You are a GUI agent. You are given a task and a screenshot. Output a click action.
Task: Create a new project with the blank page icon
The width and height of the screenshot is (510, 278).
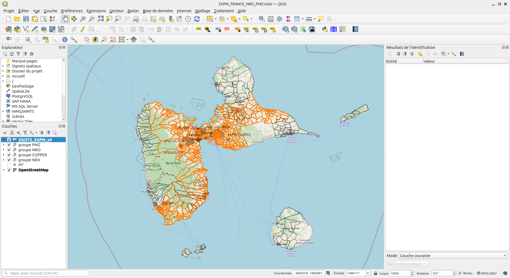(8, 19)
